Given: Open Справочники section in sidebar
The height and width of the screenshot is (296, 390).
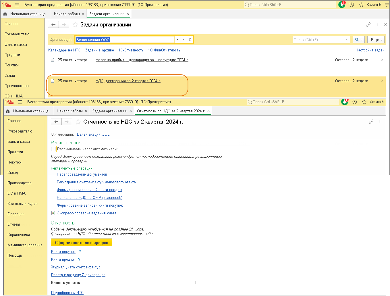Looking at the screenshot, I should [19, 235].
